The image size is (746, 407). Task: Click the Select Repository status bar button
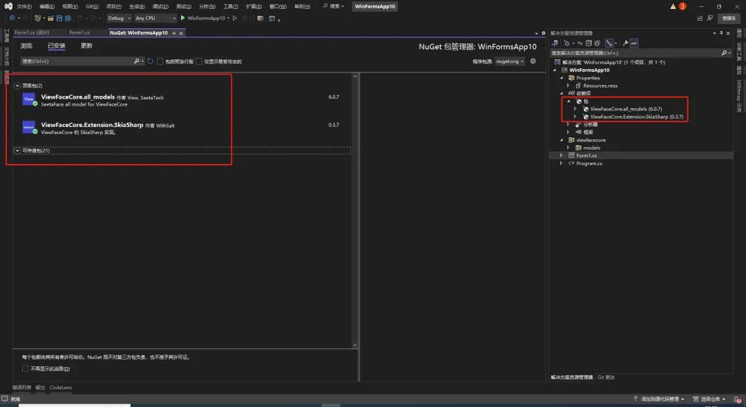point(709,399)
